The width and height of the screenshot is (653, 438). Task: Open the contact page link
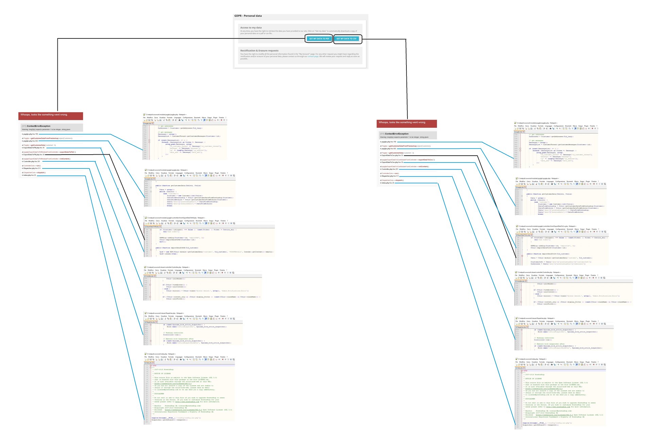click(x=313, y=56)
